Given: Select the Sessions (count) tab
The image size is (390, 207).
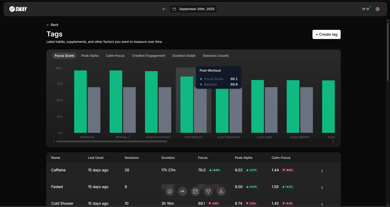Looking at the screenshot, I should (x=216, y=56).
